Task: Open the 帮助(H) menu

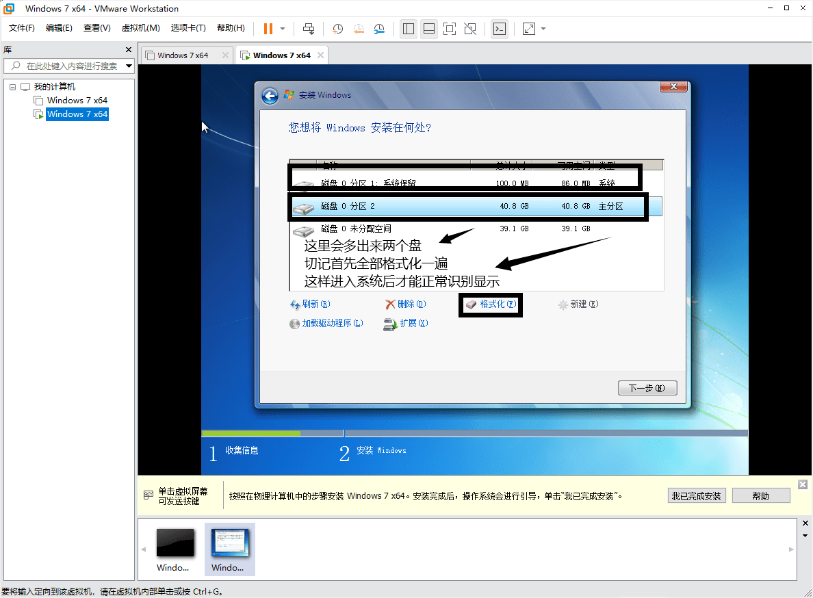Action: tap(231, 28)
